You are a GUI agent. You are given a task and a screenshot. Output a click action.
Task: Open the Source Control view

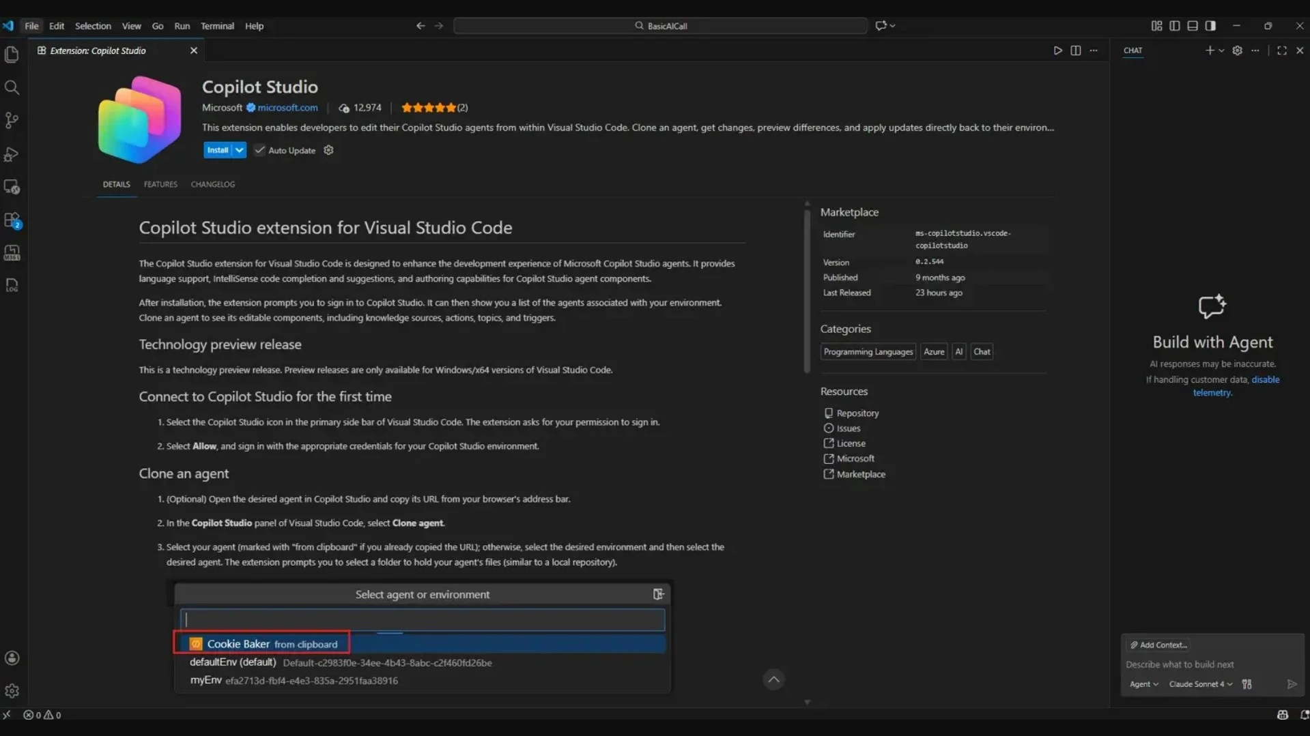[12, 121]
